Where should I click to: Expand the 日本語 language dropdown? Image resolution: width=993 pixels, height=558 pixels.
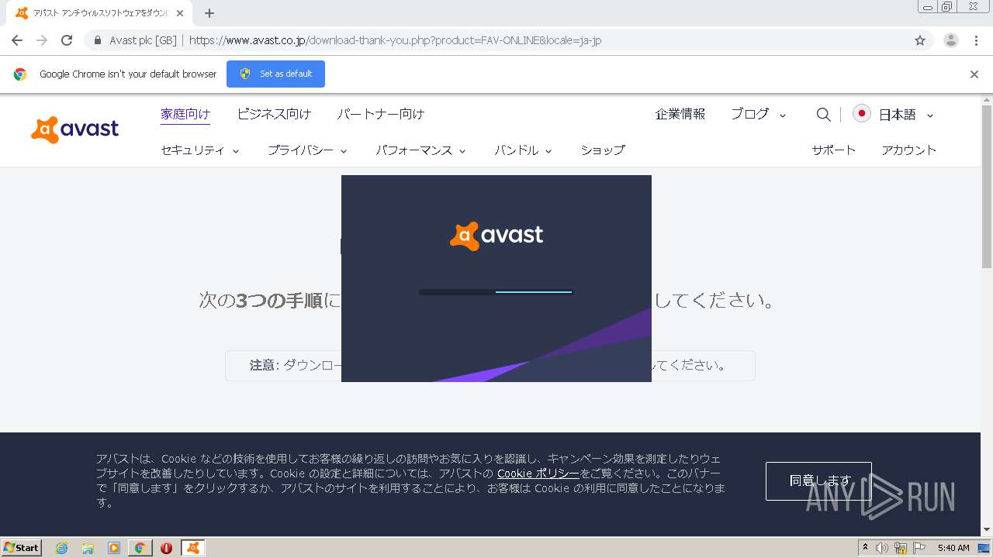906,115
